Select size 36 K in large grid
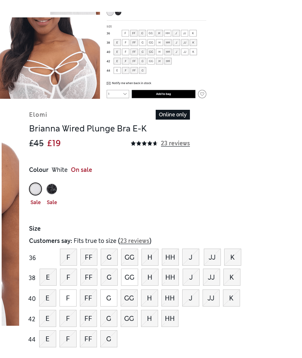Viewport: 302px width, 358px height. (232, 257)
